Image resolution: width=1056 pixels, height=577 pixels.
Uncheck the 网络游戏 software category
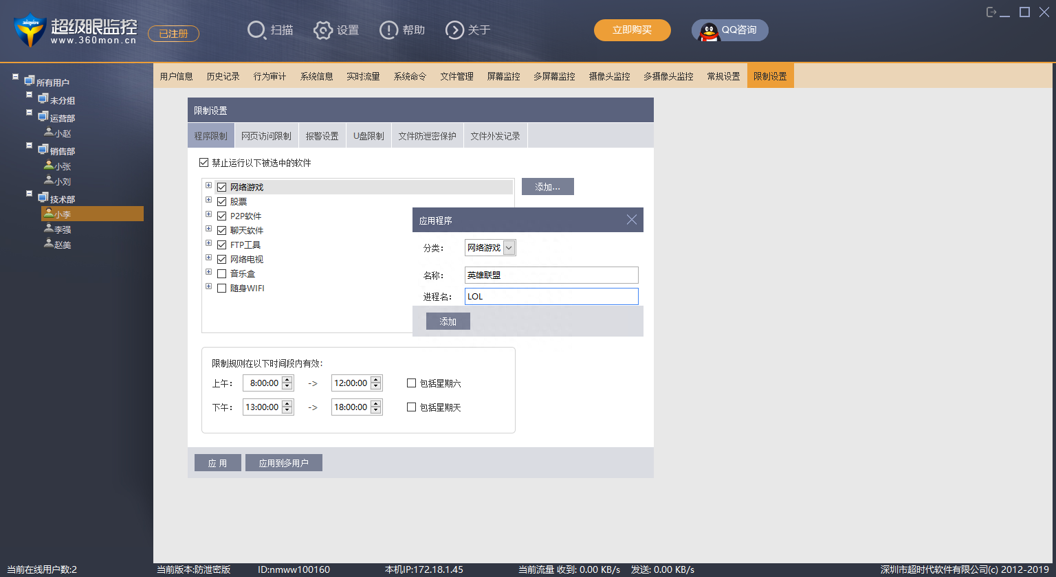[x=221, y=186]
